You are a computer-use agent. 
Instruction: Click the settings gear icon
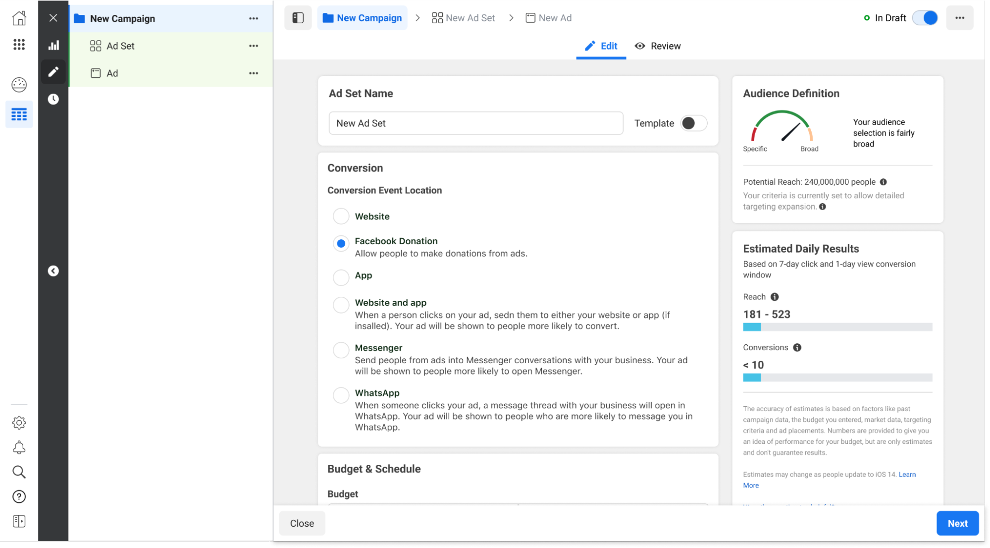pos(19,423)
